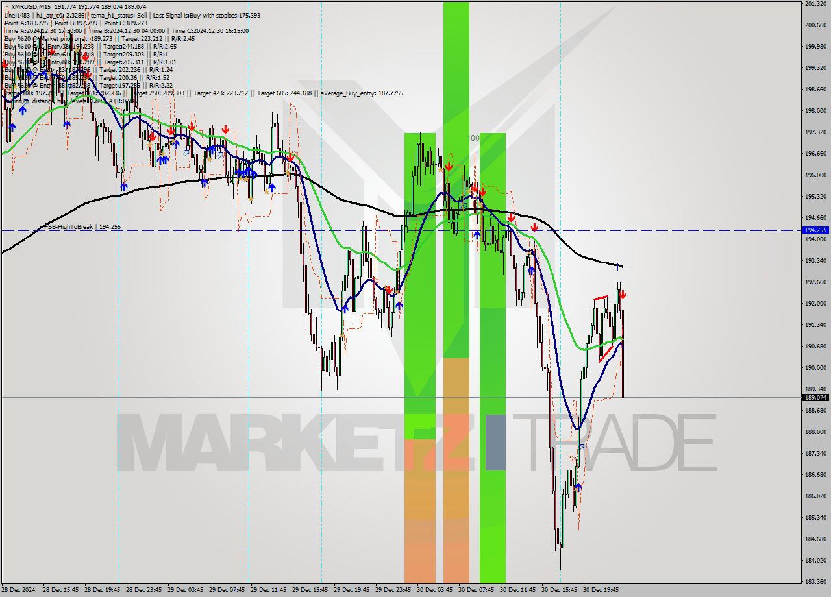Image resolution: width=831 pixels, height=597 pixels.
Task: Click the 192.000 price axis label
Action: tap(815, 304)
